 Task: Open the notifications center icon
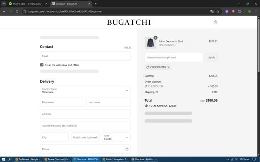254,159
